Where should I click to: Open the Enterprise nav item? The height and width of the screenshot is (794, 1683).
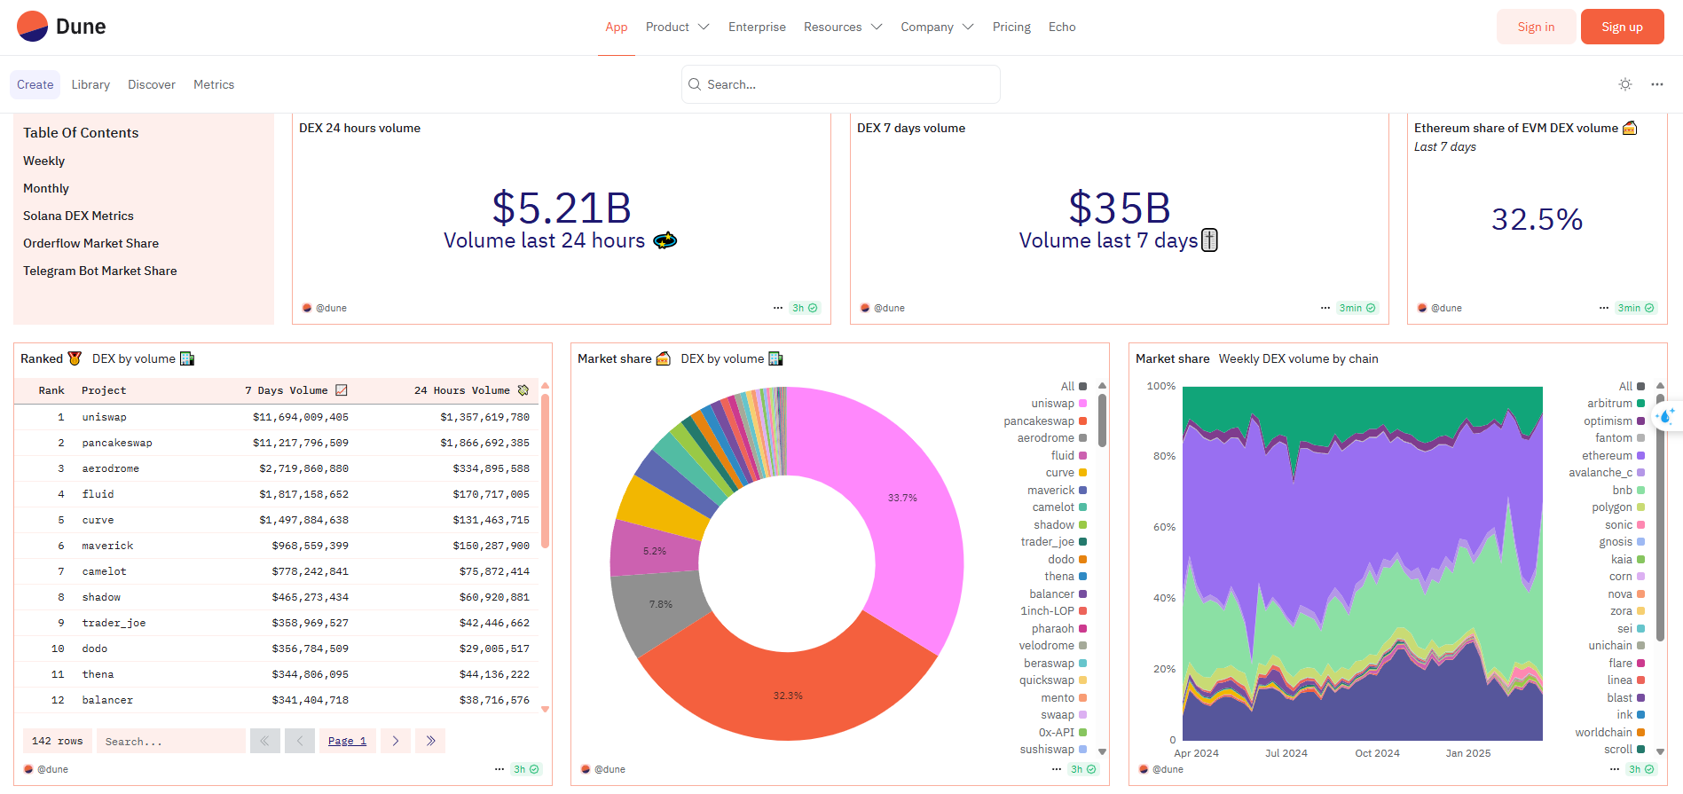tap(757, 27)
